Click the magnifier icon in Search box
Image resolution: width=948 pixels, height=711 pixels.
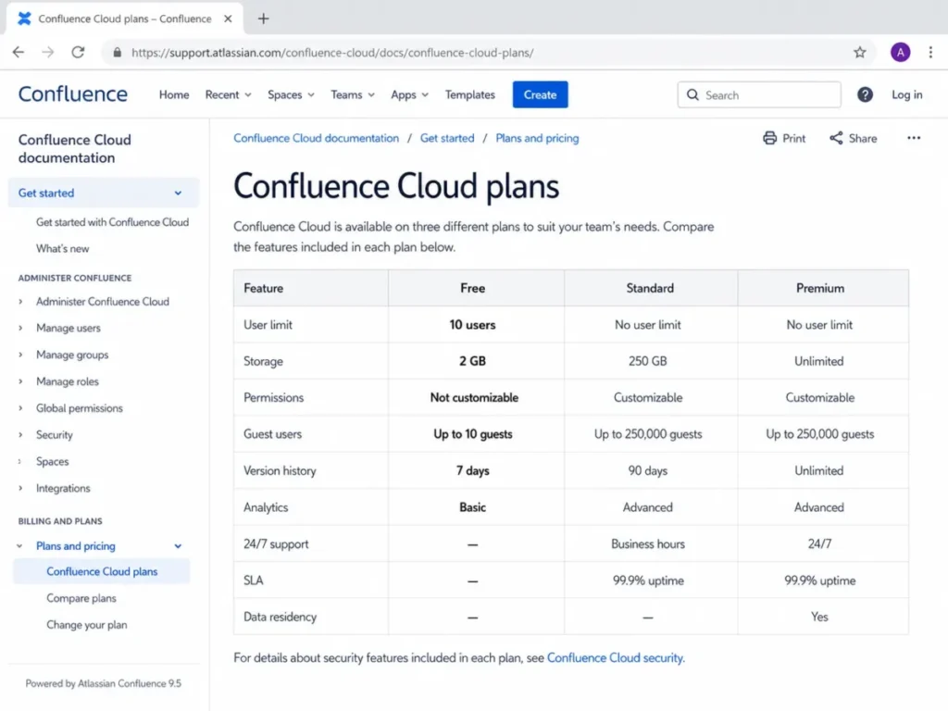point(692,95)
